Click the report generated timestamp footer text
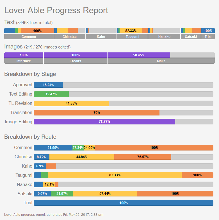219x220 pixels. click(x=54, y=215)
